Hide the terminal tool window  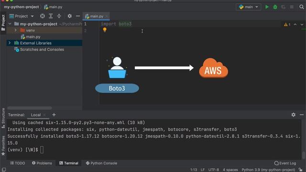[302, 115]
